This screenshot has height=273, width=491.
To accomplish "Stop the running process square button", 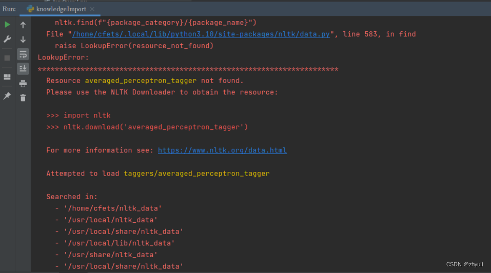I will click(x=7, y=58).
